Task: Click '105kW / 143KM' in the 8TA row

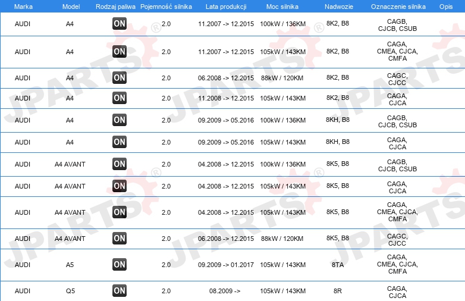Action: pos(282,265)
